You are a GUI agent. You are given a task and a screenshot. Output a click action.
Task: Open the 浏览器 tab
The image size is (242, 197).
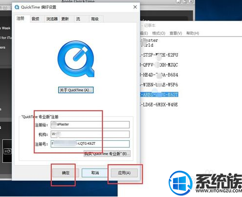[52, 19]
